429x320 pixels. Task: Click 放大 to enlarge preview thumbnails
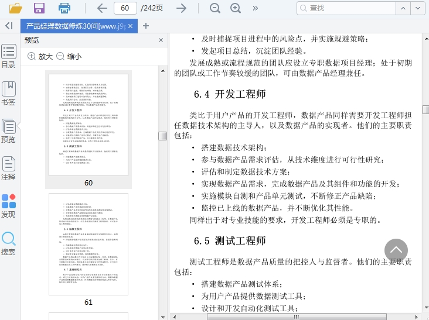click(x=40, y=57)
